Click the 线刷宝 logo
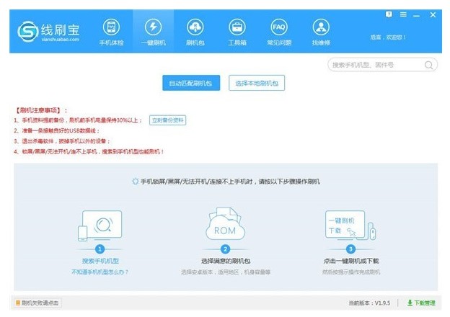This screenshot has width=450, height=317. 48,32
